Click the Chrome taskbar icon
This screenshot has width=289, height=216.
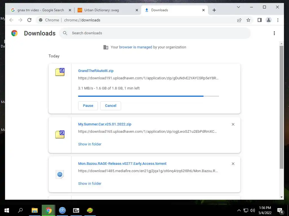[49, 210]
